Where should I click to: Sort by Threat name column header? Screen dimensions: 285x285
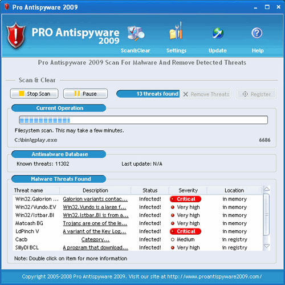click(x=36, y=190)
